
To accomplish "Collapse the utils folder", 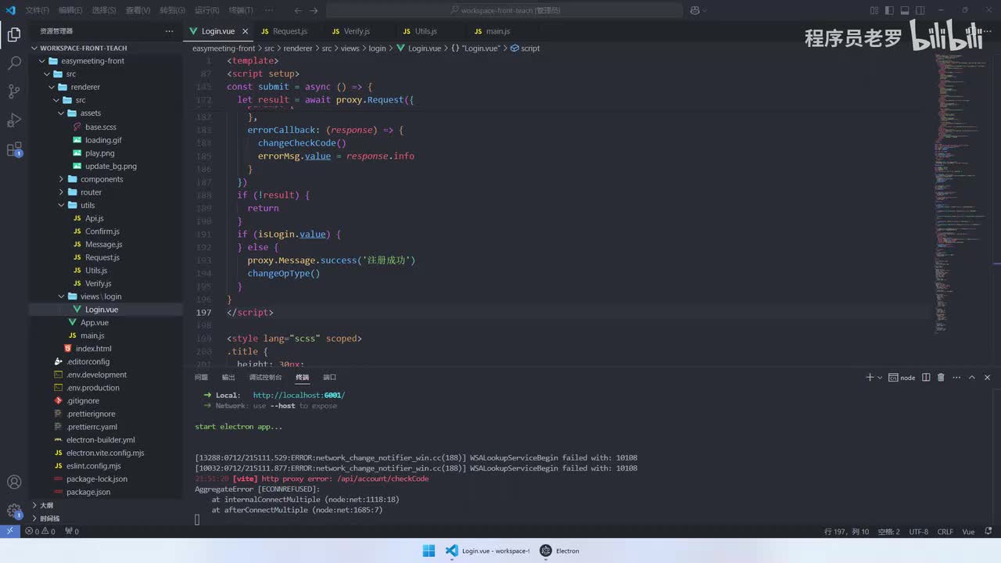I will (x=88, y=205).
